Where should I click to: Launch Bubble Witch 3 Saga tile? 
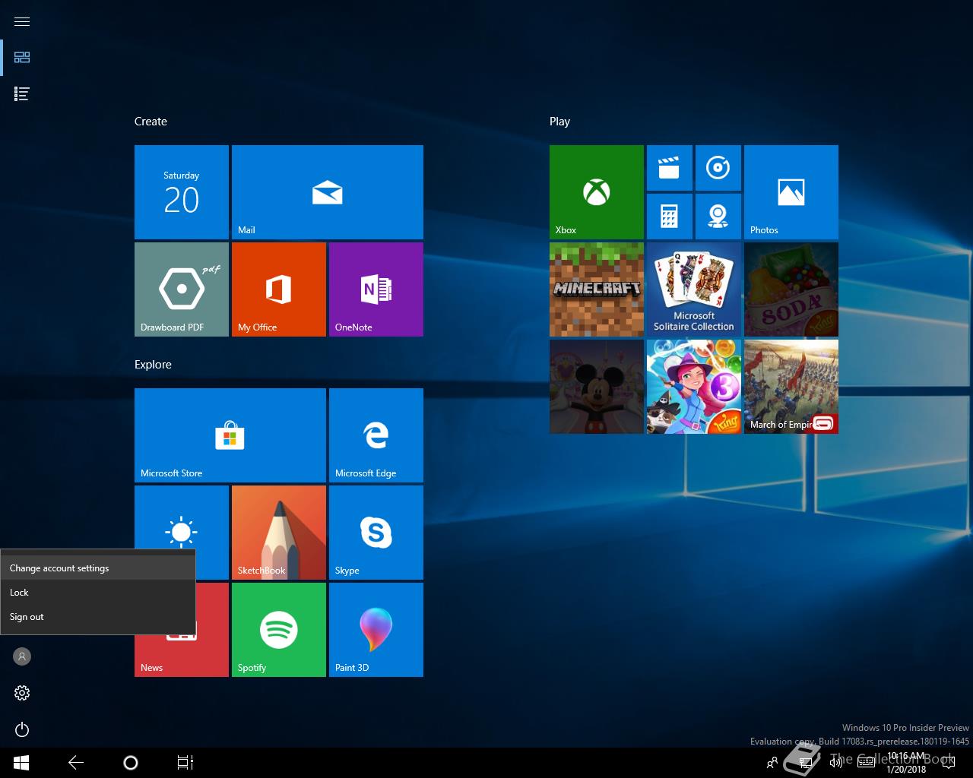694,387
